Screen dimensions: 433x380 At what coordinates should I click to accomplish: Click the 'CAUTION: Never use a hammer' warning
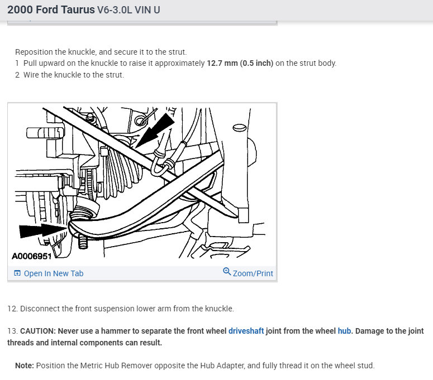coord(216,336)
